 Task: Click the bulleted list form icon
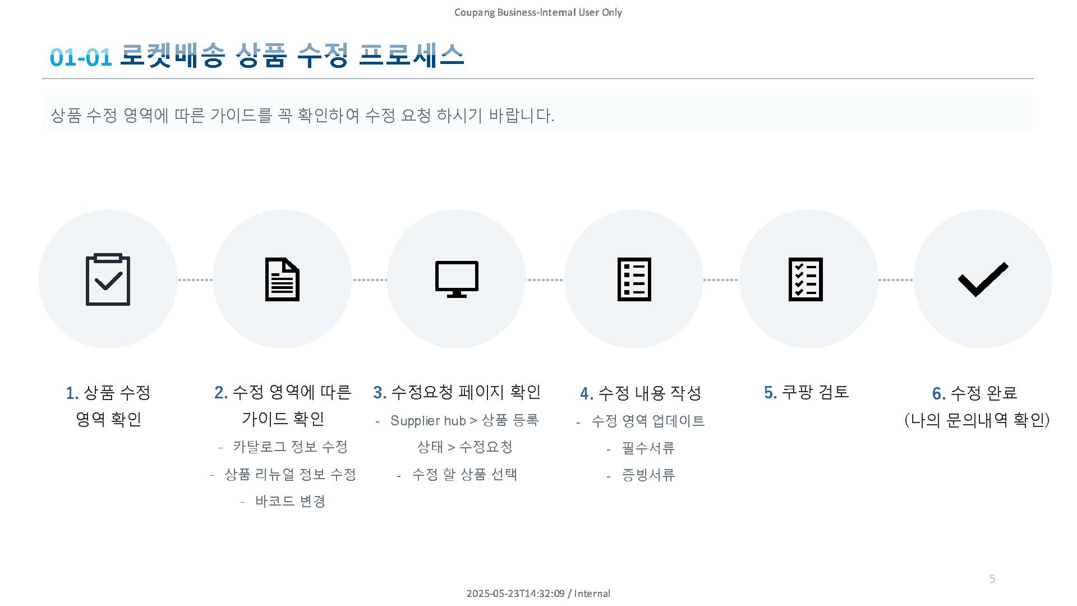(x=634, y=279)
